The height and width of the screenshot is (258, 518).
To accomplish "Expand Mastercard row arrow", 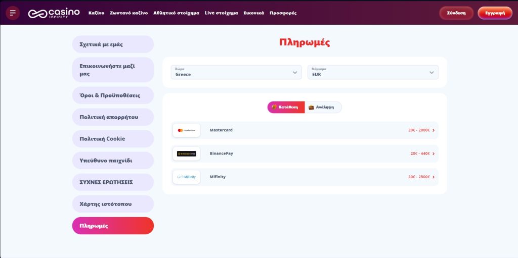I will click(434, 130).
